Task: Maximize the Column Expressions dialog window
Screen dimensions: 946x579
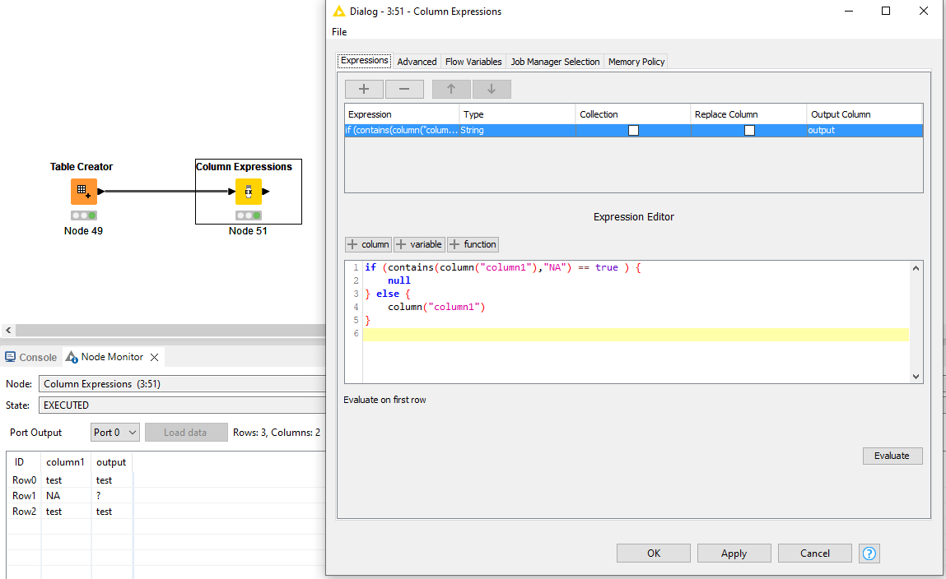Action: pos(886,11)
